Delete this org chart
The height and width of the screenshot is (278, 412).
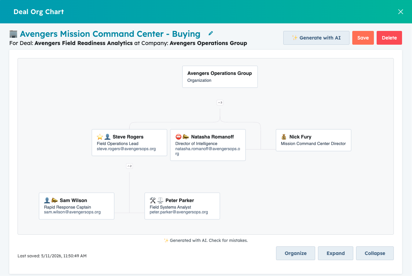[389, 38]
